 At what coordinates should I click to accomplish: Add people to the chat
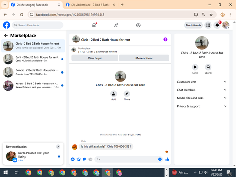coord(114,94)
